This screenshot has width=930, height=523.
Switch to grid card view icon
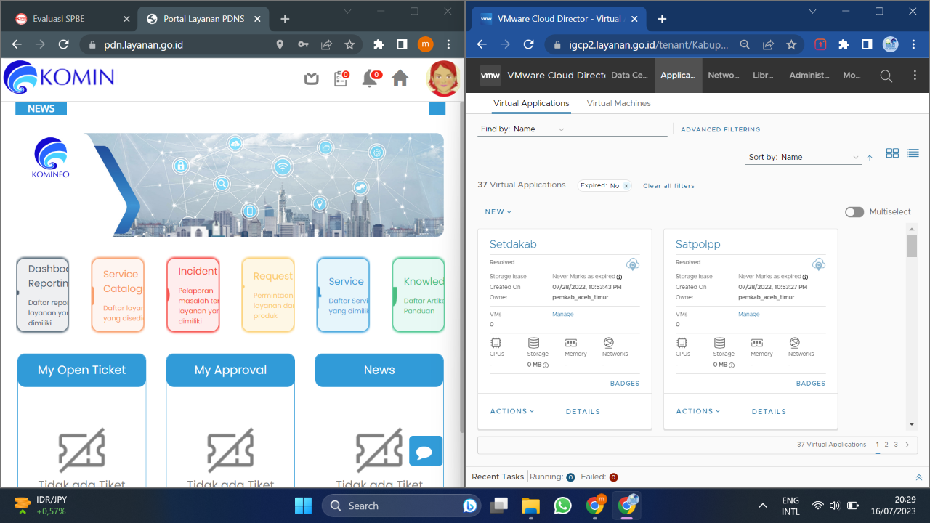(x=892, y=153)
